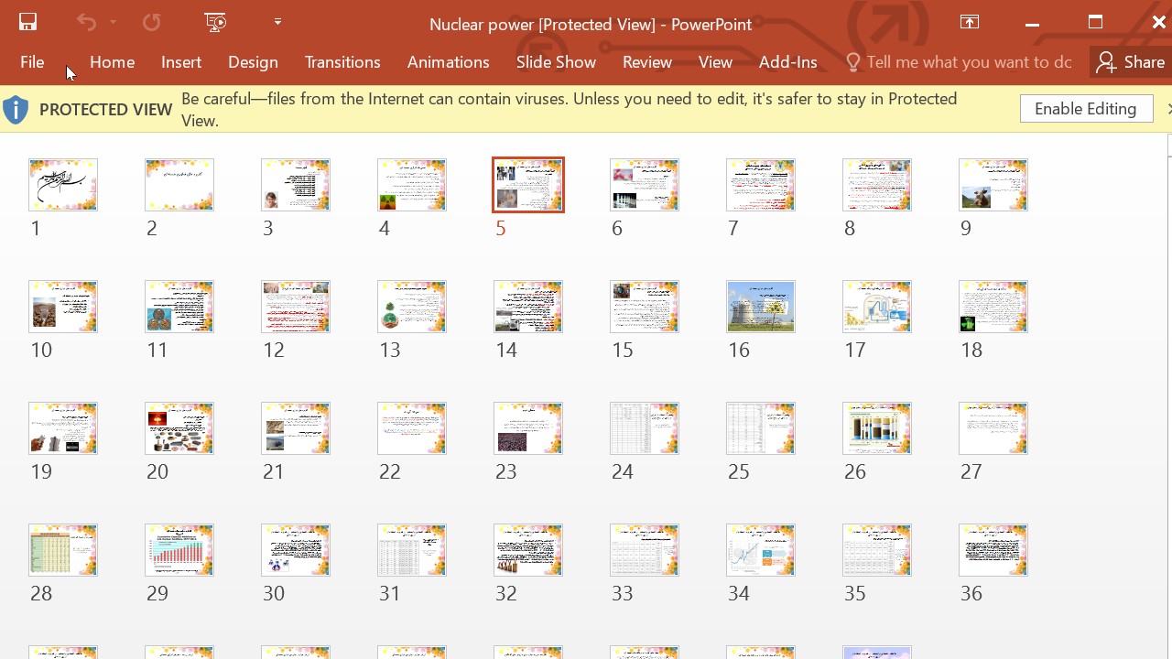Open the Add-Ins tab

coord(788,62)
